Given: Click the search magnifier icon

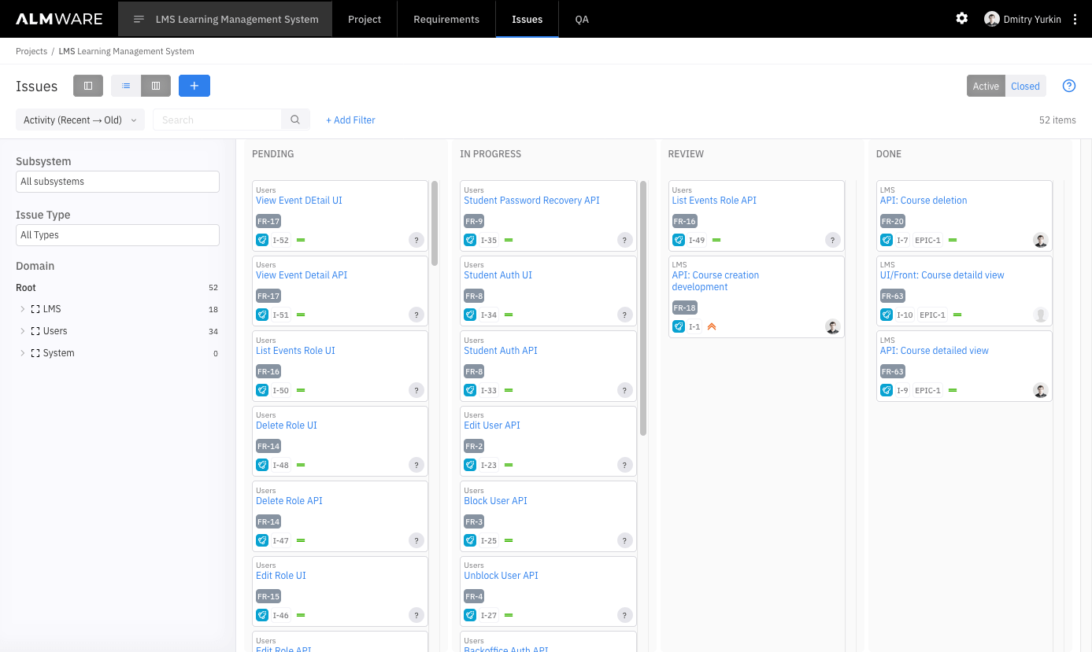Looking at the screenshot, I should click(x=295, y=120).
